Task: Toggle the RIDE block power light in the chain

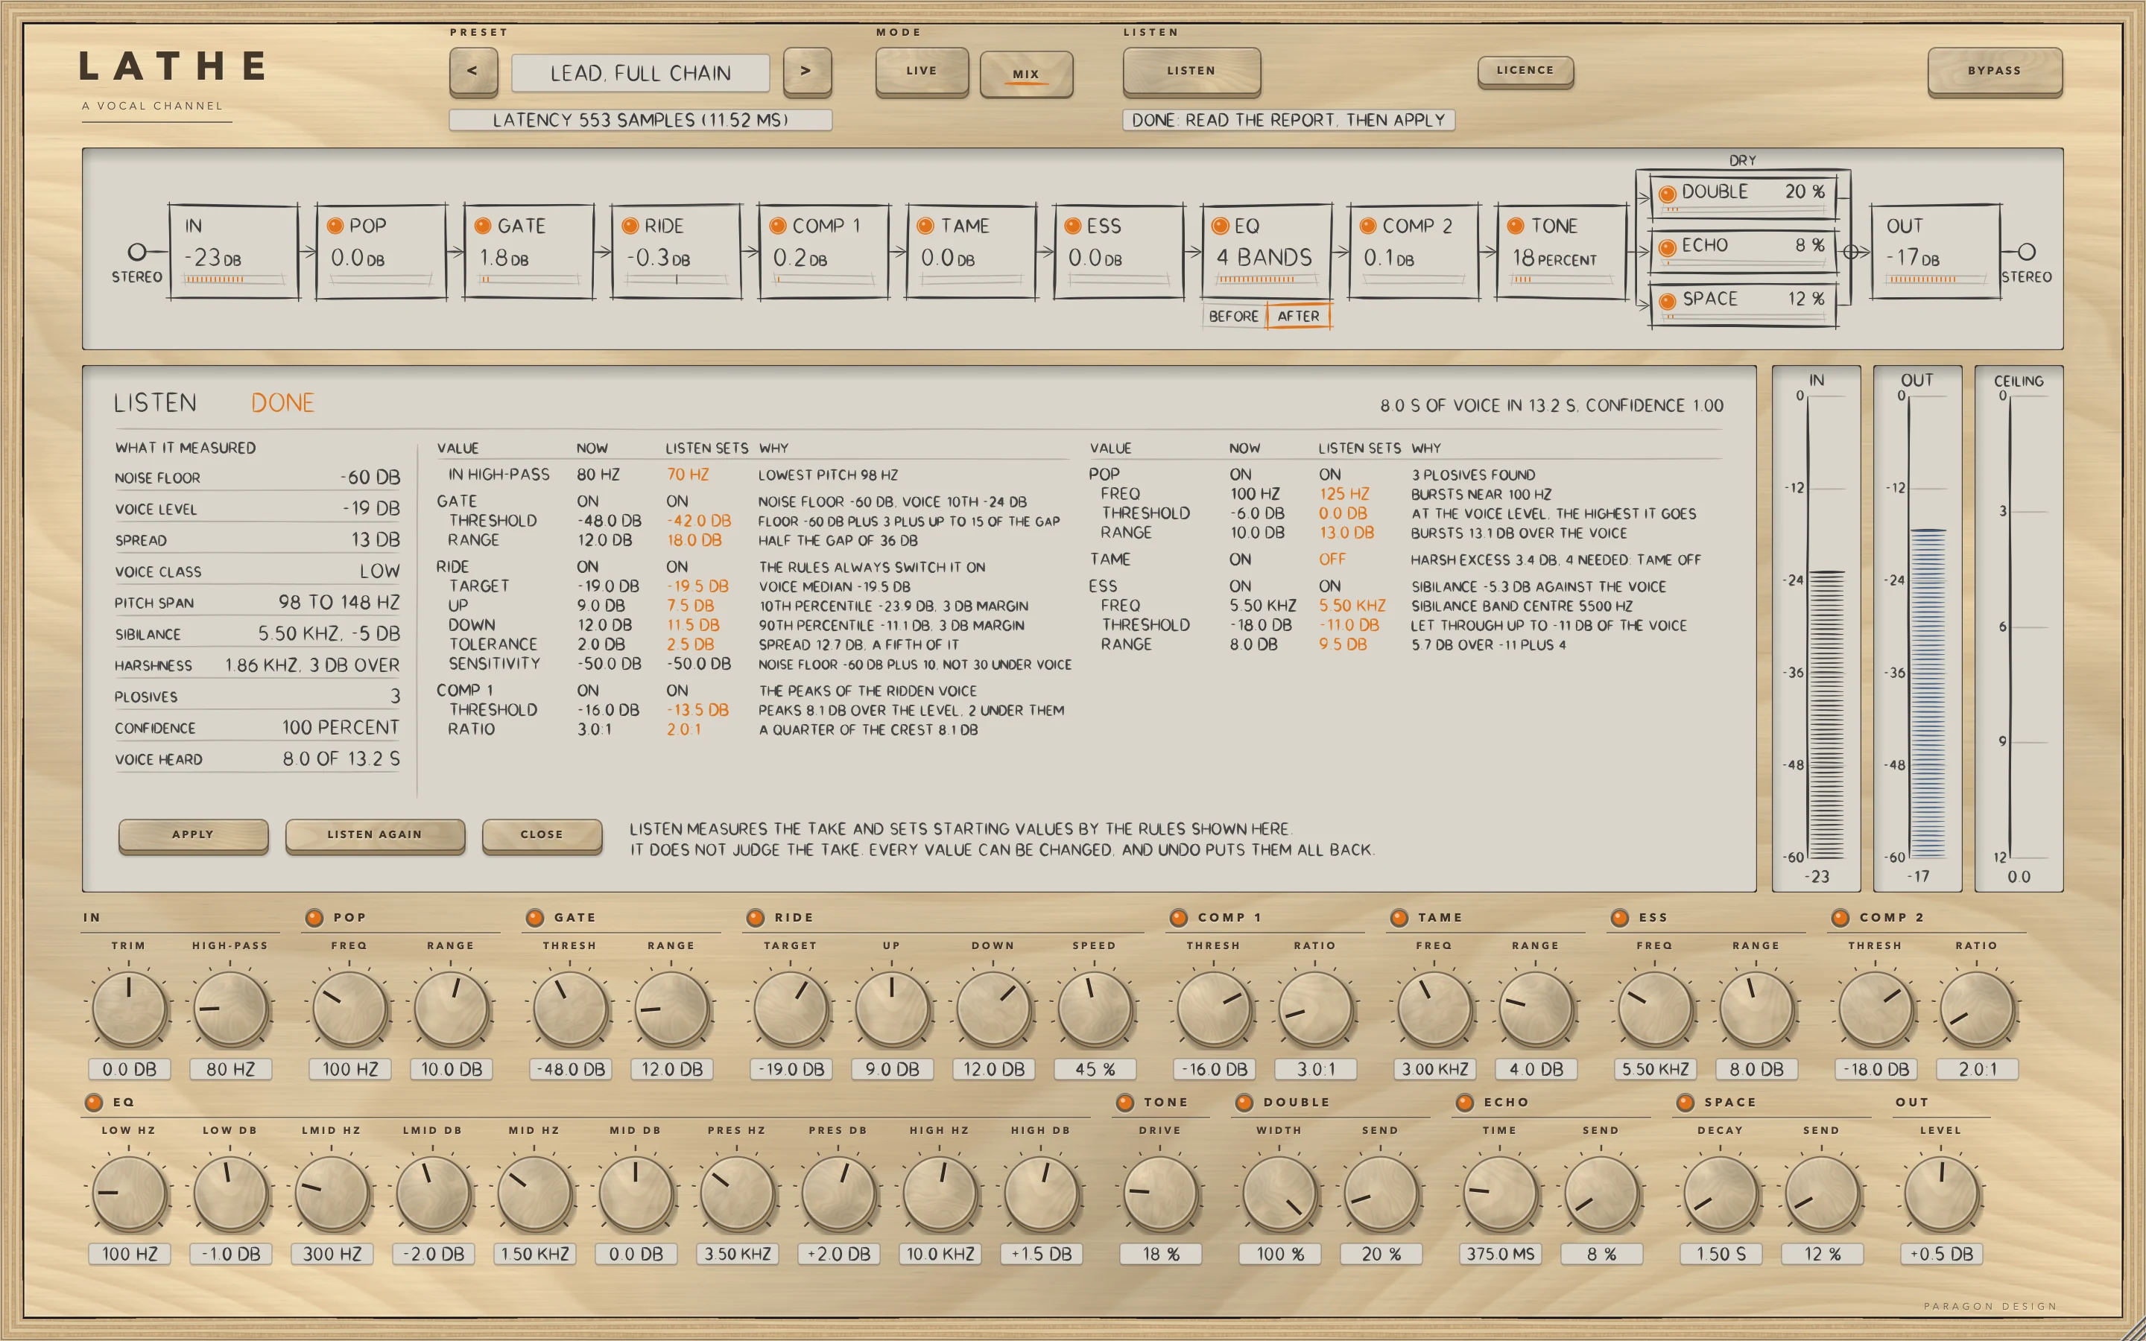Action: [630, 226]
